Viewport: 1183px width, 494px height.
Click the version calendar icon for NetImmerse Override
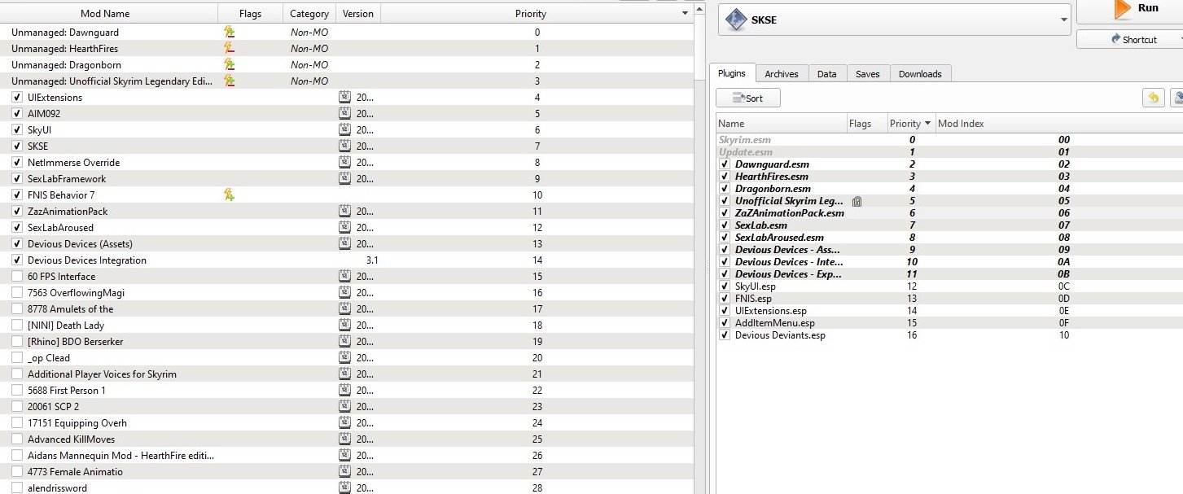(x=344, y=162)
